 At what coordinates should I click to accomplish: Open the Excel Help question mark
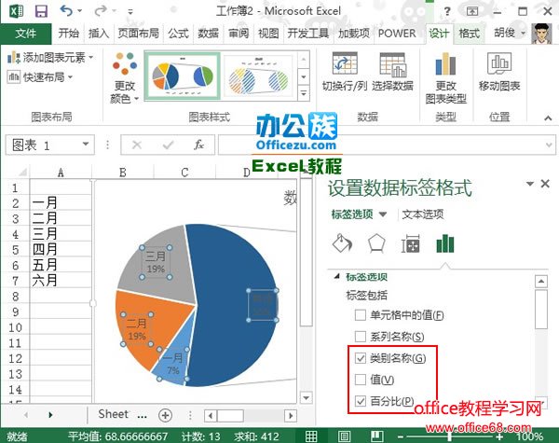[447, 11]
